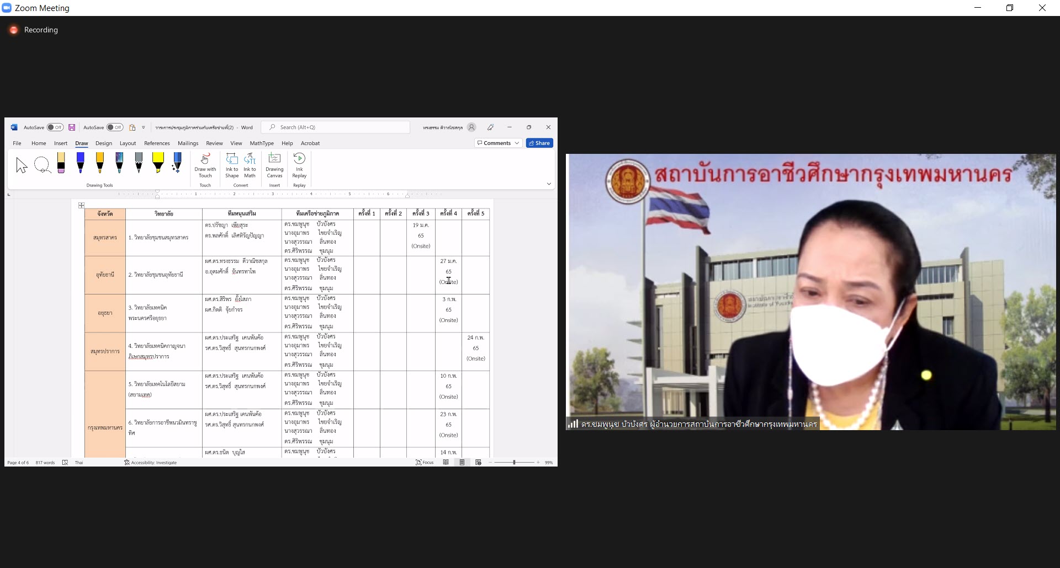Click the Thai language indicator

[79, 463]
